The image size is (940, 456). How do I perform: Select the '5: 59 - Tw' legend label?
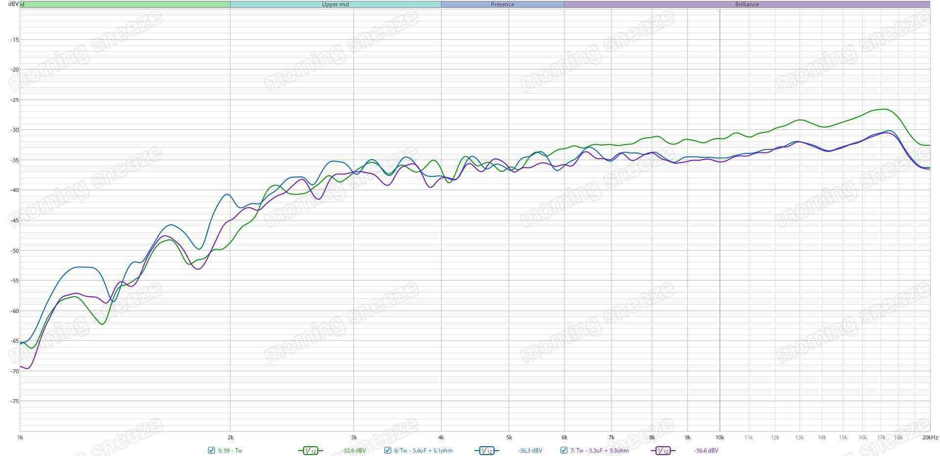pyautogui.click(x=230, y=451)
